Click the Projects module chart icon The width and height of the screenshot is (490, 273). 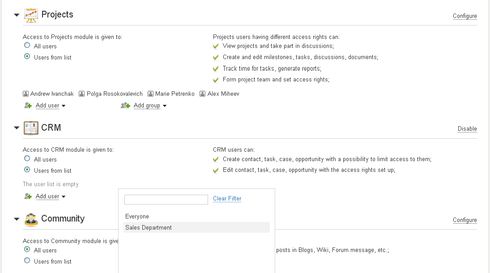31,15
